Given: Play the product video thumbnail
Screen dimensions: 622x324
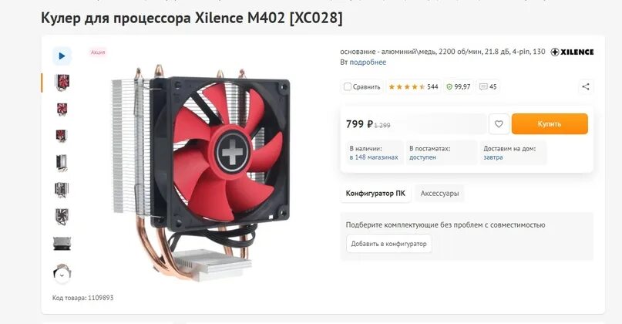Looking at the screenshot, I should click(x=62, y=56).
